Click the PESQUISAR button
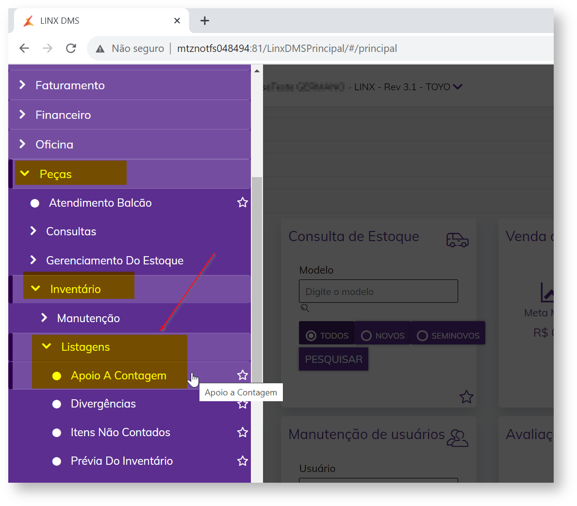Image resolution: width=577 pixels, height=506 pixels. tap(333, 359)
